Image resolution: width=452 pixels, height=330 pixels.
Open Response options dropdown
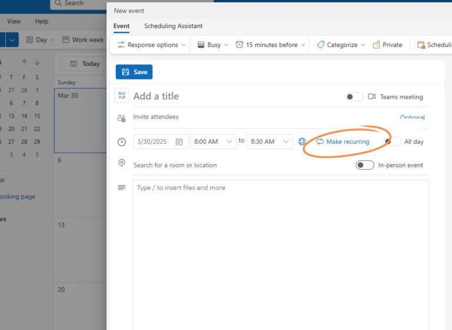point(151,45)
